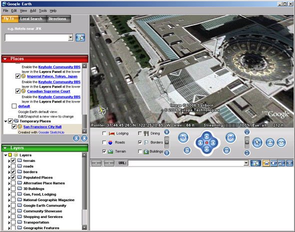Viewport: 295px width, 232px height.
Task: Click the email view envelope icon
Action: (x=281, y=142)
